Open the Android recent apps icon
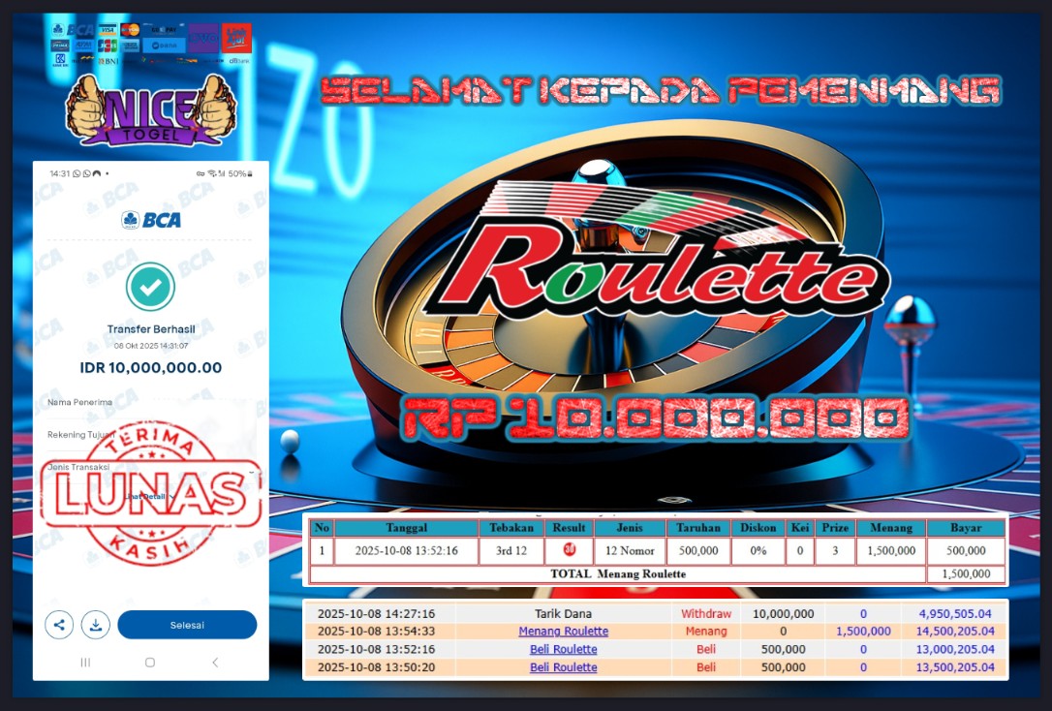The height and width of the screenshot is (711, 1052). click(85, 663)
